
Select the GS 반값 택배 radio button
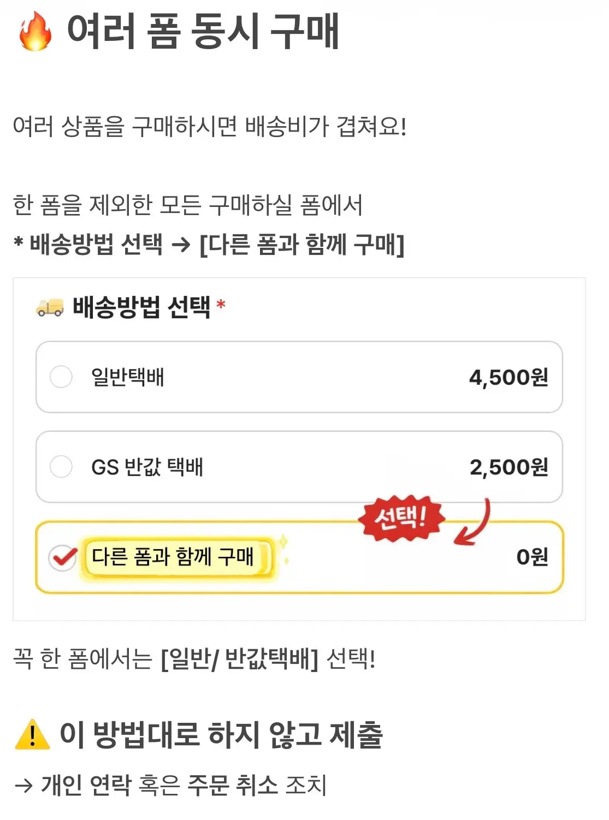[x=61, y=467]
